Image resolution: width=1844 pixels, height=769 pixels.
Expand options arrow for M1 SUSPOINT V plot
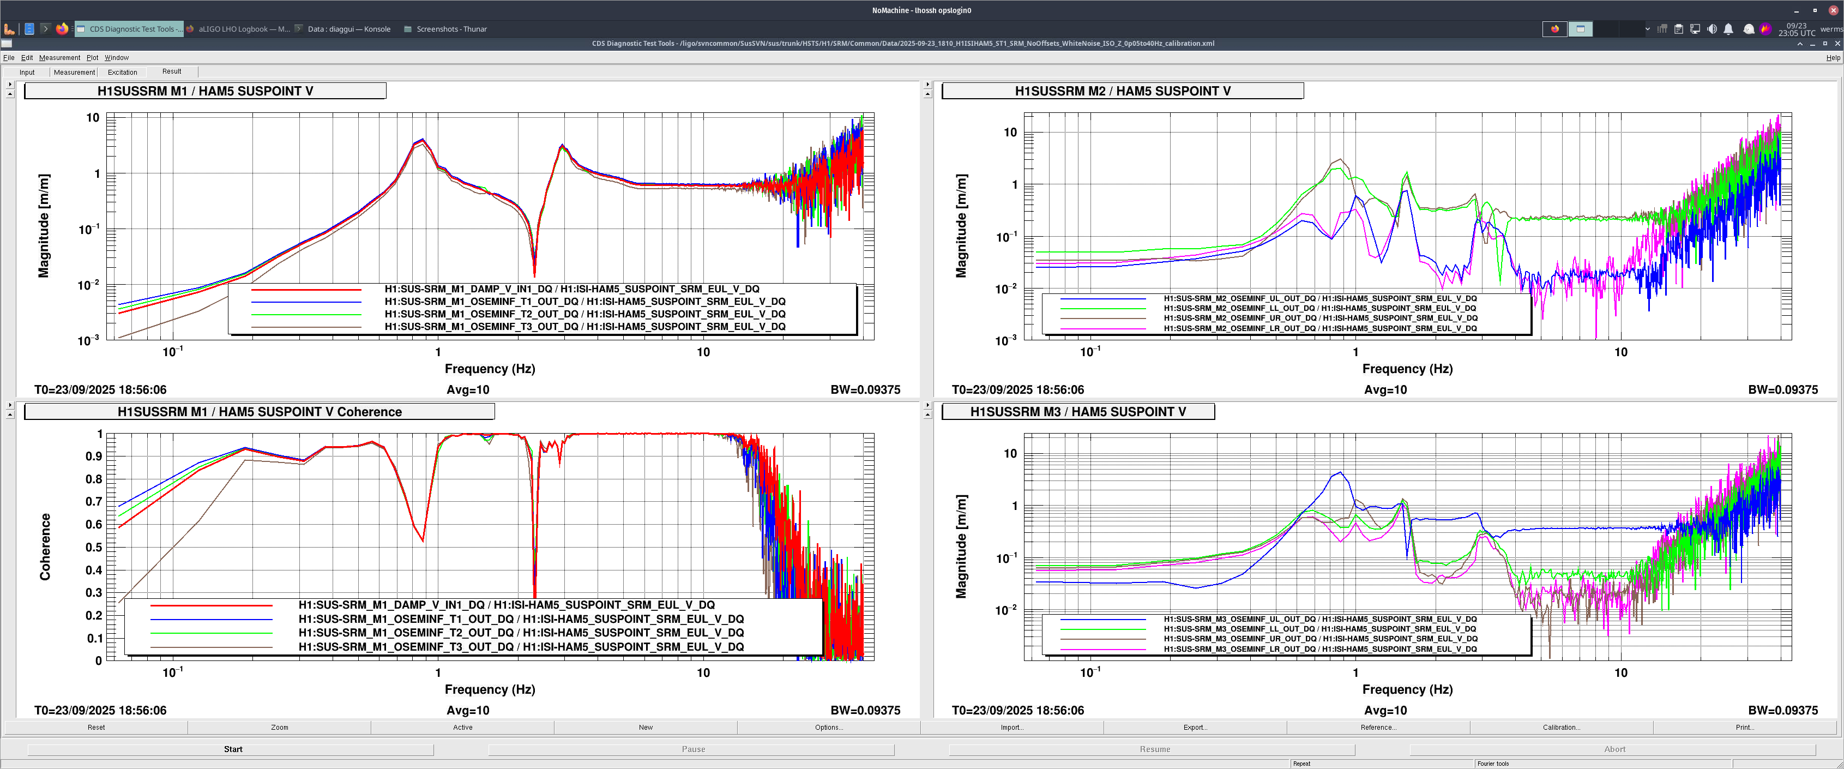tap(10, 85)
